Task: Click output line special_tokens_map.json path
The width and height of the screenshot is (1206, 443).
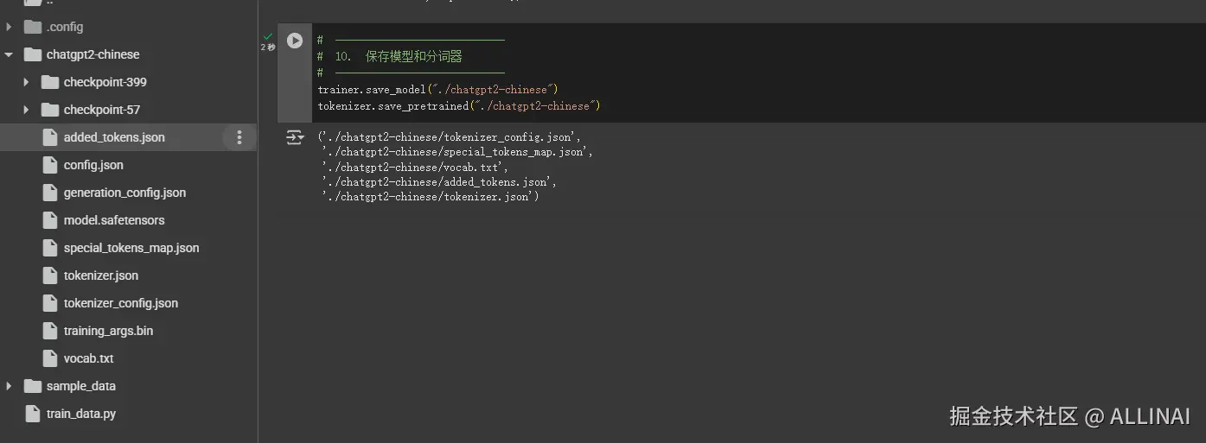Action: click(x=457, y=152)
